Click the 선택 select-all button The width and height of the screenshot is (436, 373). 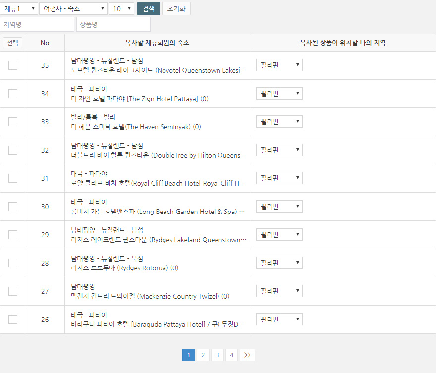pos(13,43)
